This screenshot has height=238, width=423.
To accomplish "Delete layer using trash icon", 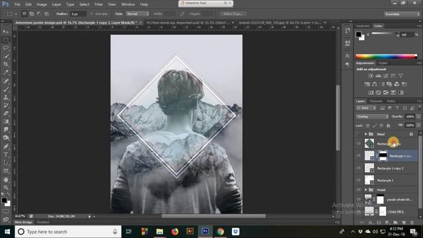I will click(x=412, y=223).
